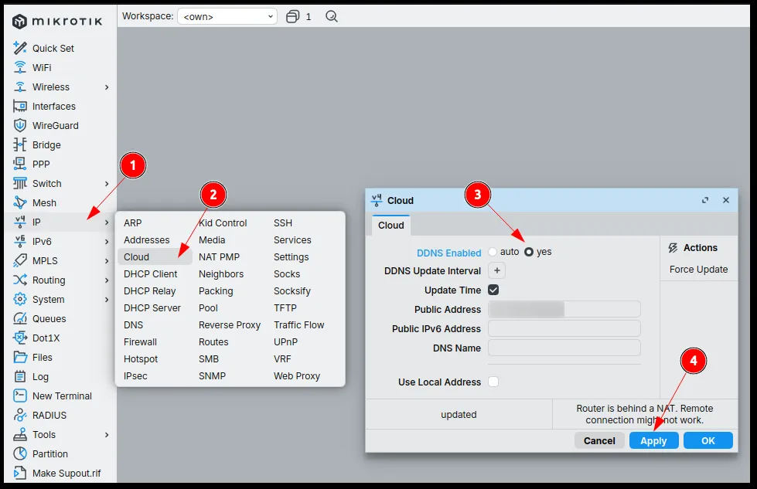Open Hotspot from IP submenu

coord(141,358)
